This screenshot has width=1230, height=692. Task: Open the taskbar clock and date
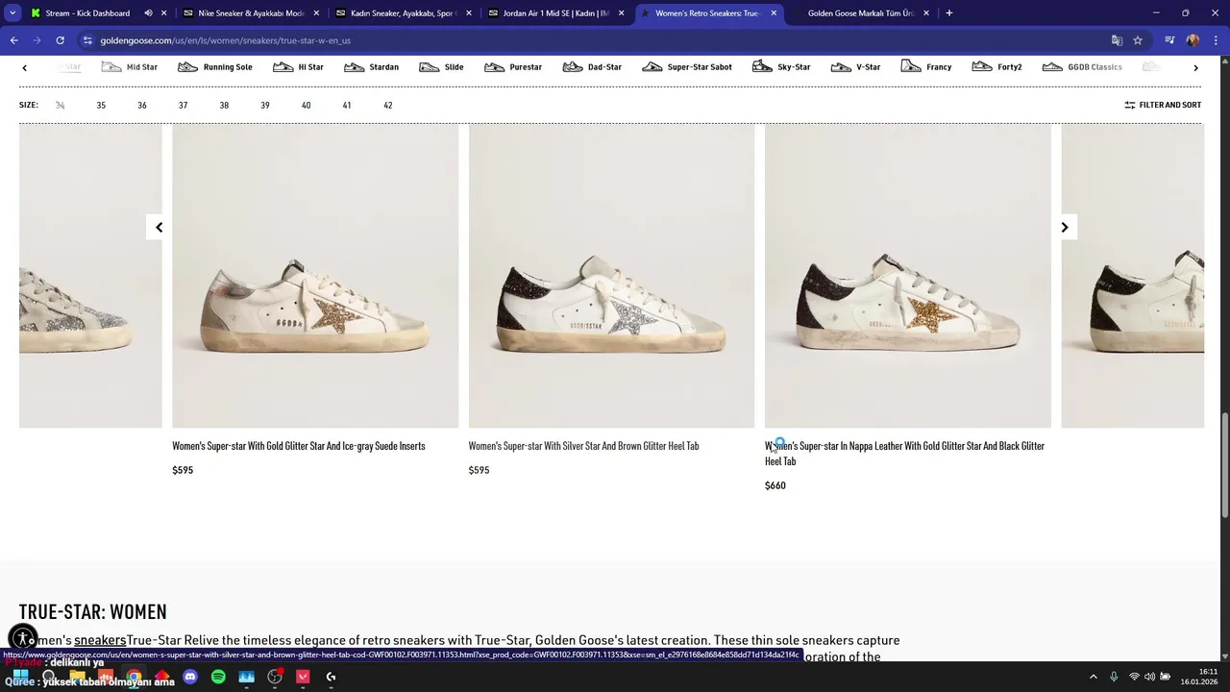[1201, 677]
